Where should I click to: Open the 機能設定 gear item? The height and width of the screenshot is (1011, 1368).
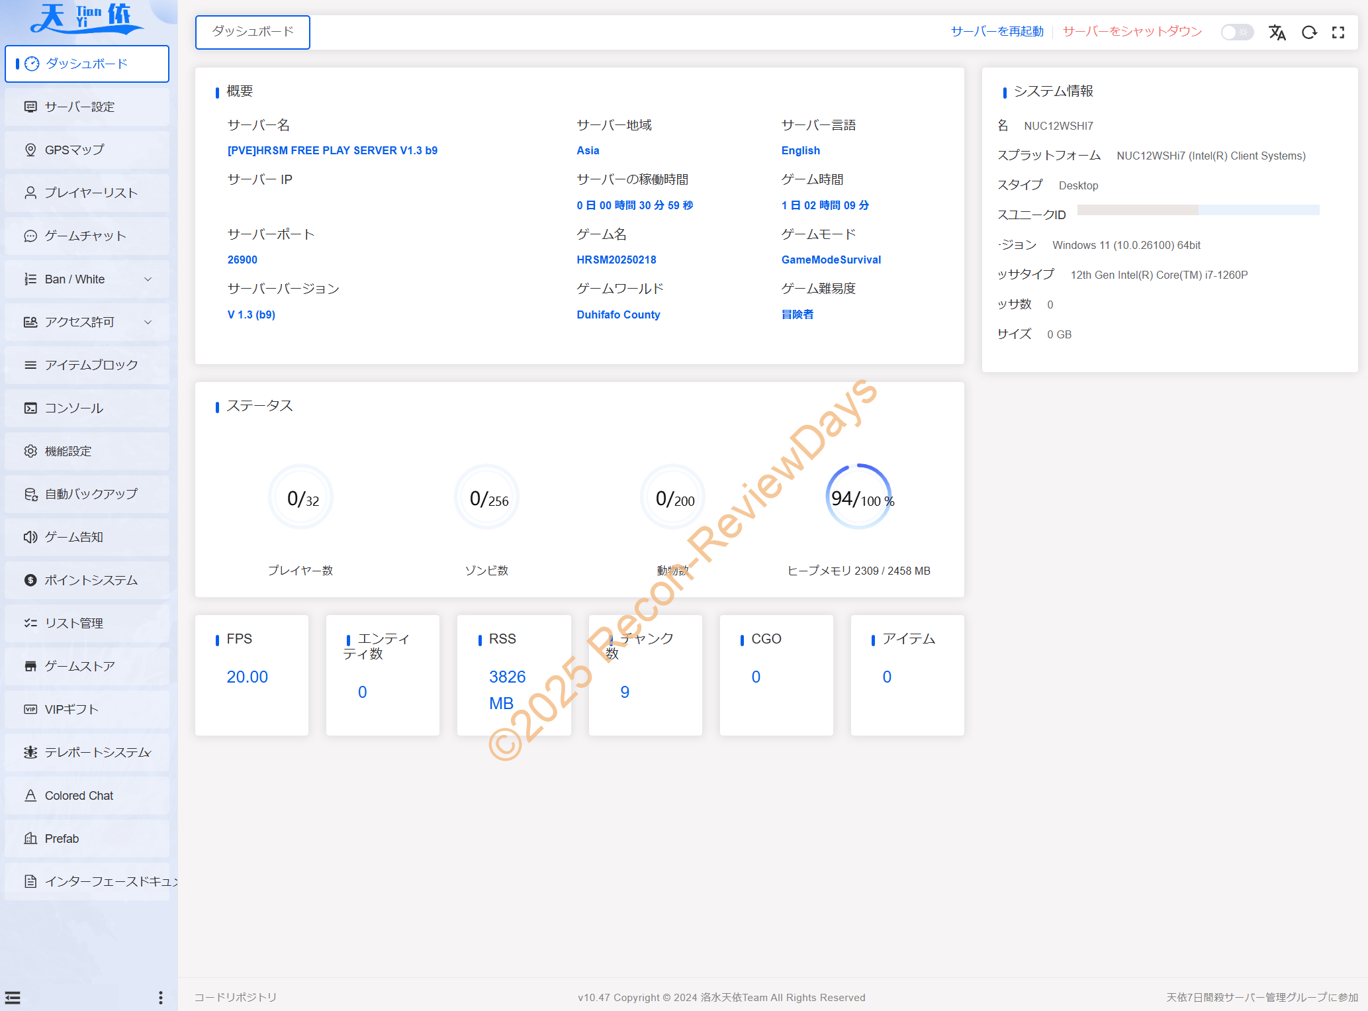87,451
